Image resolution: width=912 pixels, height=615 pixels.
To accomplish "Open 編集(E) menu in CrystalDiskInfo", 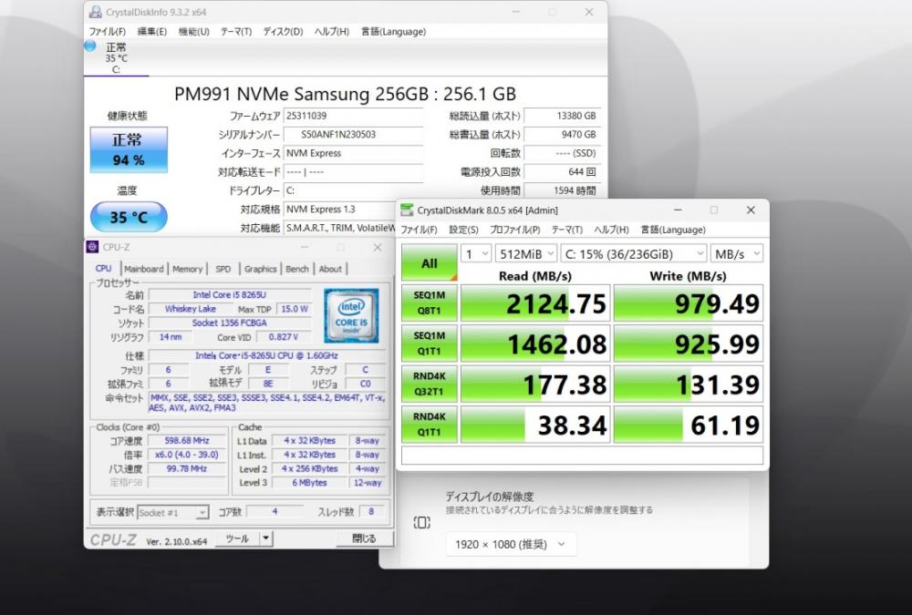I will point(151,31).
